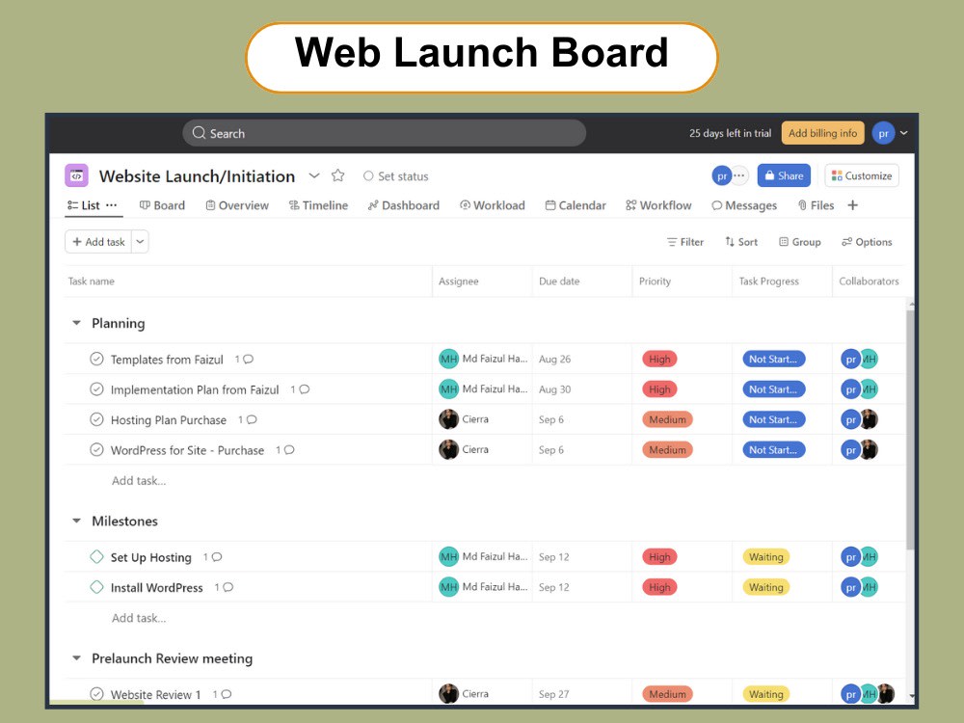Open Sort options
The image size is (964, 723).
click(x=740, y=242)
